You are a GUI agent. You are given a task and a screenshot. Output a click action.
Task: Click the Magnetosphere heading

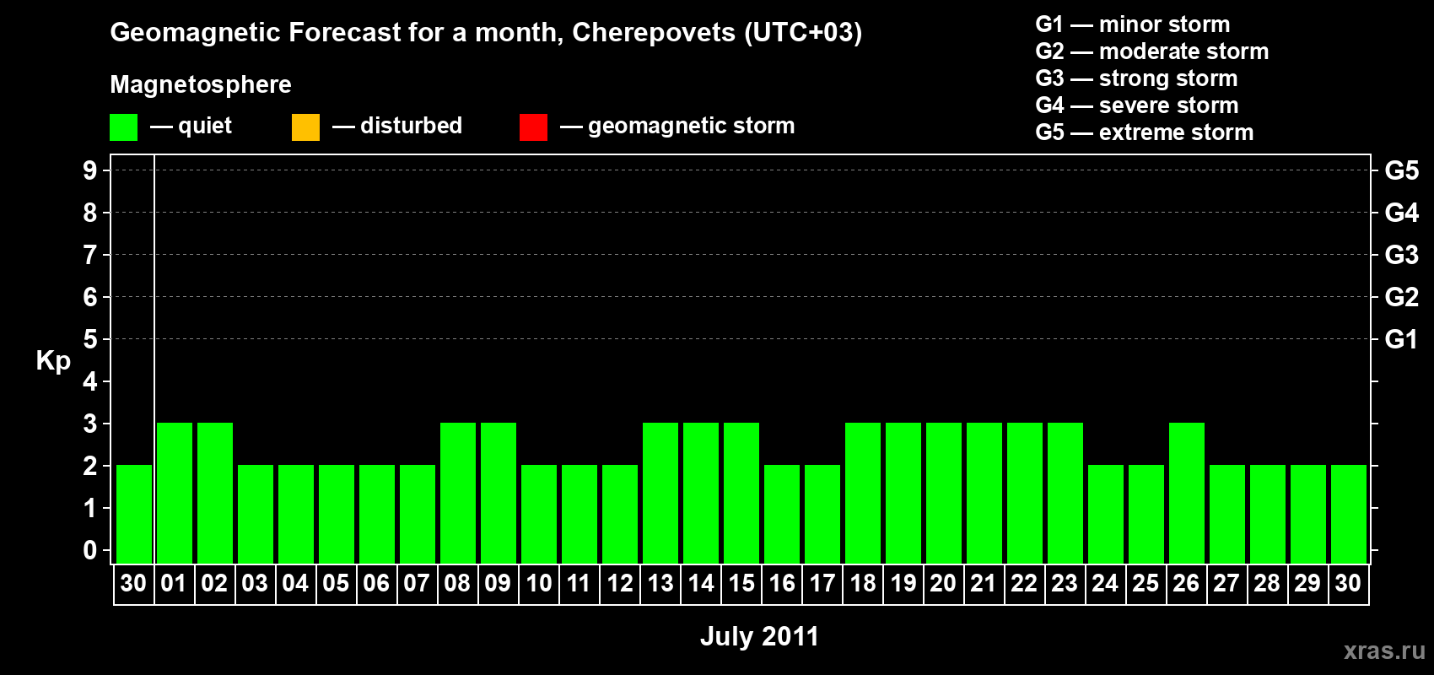pyautogui.click(x=201, y=84)
